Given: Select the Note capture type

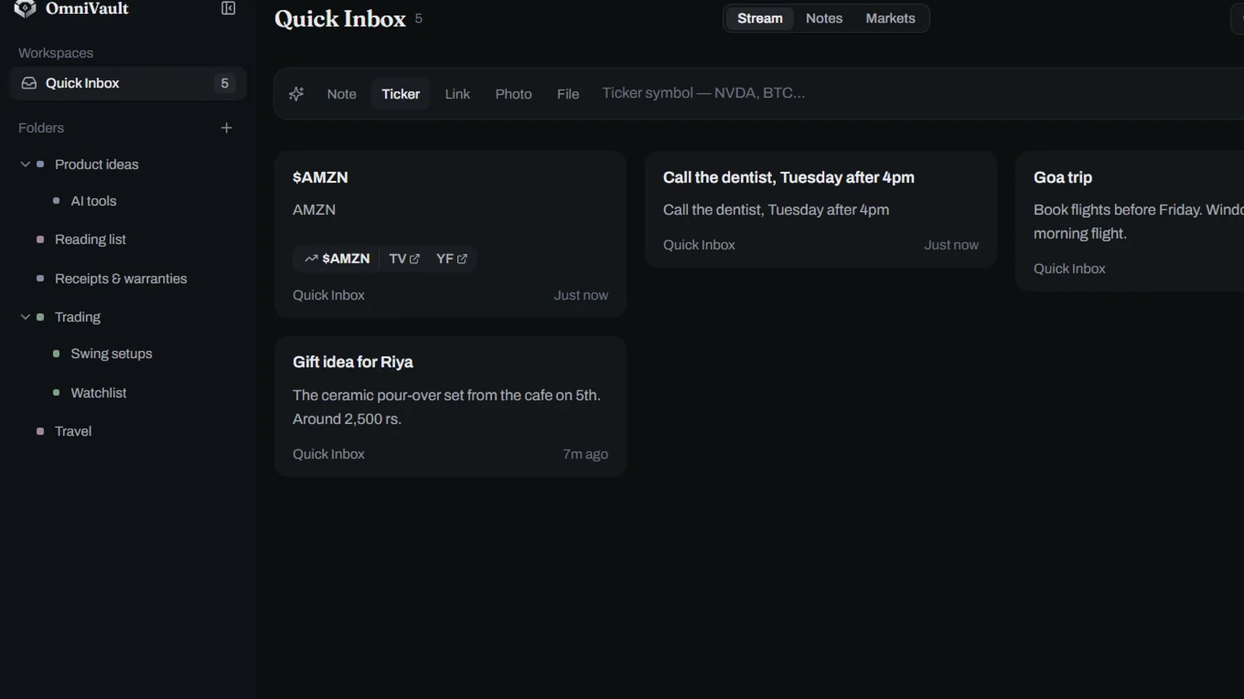Looking at the screenshot, I should (341, 94).
